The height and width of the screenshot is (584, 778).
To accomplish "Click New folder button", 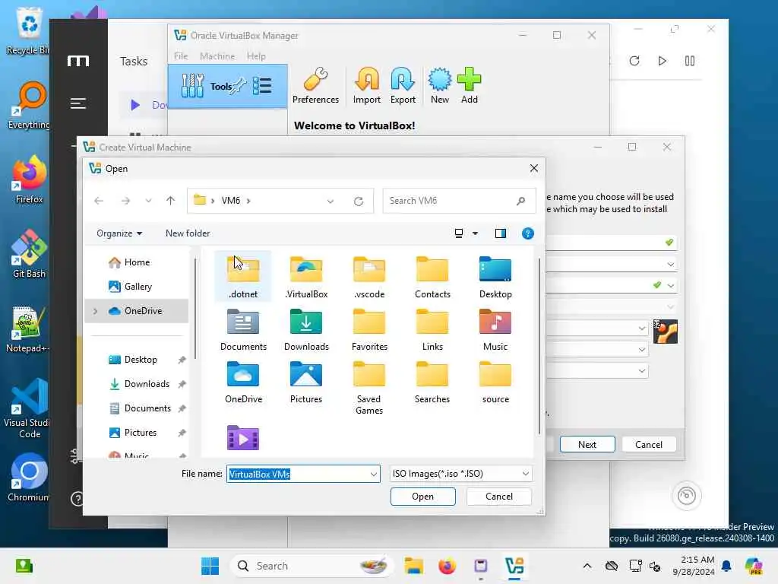I will (188, 233).
